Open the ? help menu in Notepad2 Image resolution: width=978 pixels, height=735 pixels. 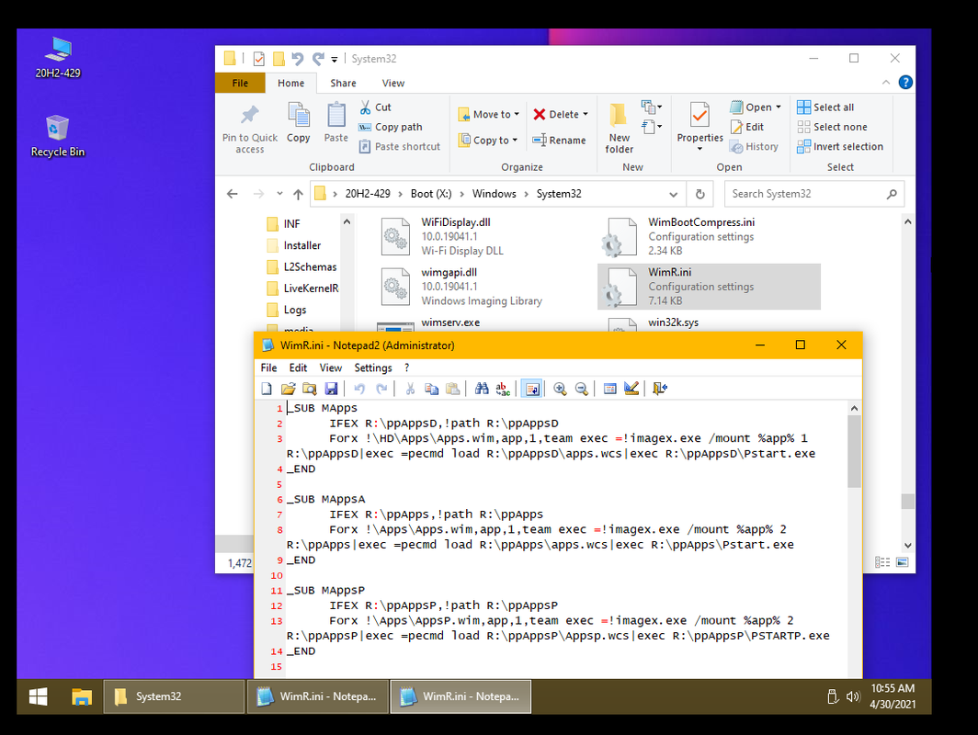(x=406, y=367)
